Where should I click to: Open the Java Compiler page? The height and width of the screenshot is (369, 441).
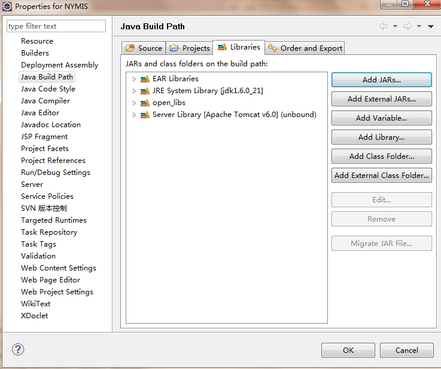point(45,101)
